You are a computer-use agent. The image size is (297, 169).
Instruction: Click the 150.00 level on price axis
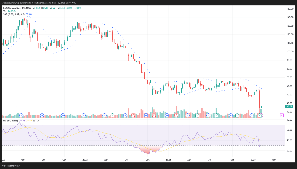(x=289, y=9)
